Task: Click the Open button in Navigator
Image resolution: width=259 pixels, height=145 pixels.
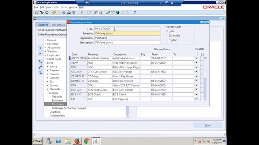Action: tap(208, 125)
